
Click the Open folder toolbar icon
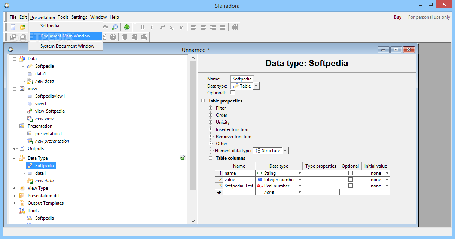click(23, 27)
